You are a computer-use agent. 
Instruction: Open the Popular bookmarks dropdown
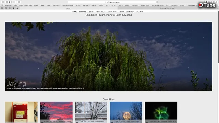[42, 5]
